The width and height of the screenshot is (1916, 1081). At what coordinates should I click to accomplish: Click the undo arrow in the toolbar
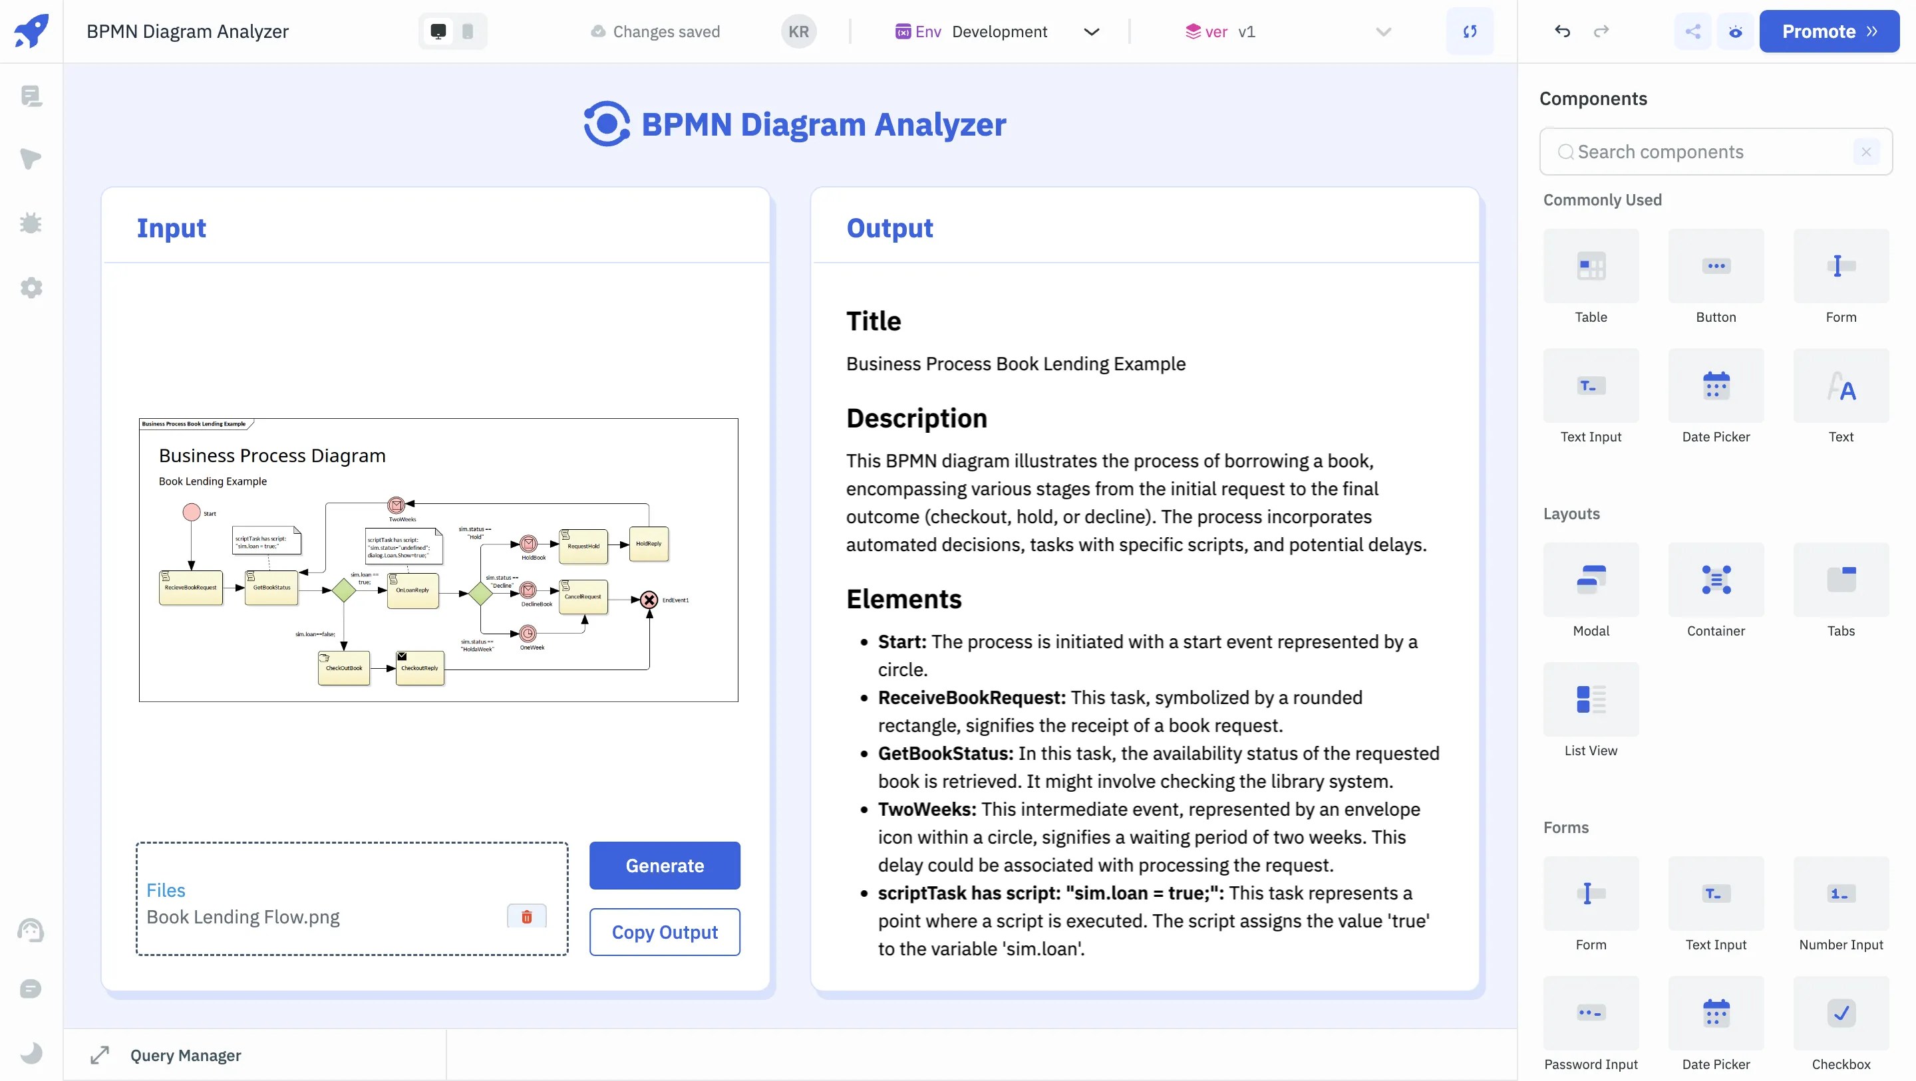pos(1561,31)
